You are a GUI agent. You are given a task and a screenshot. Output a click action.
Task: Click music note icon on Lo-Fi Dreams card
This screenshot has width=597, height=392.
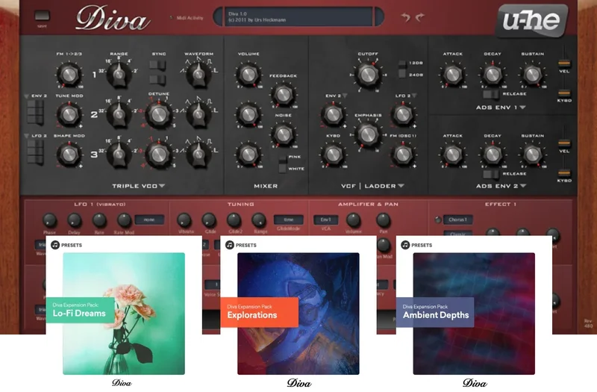coord(55,245)
